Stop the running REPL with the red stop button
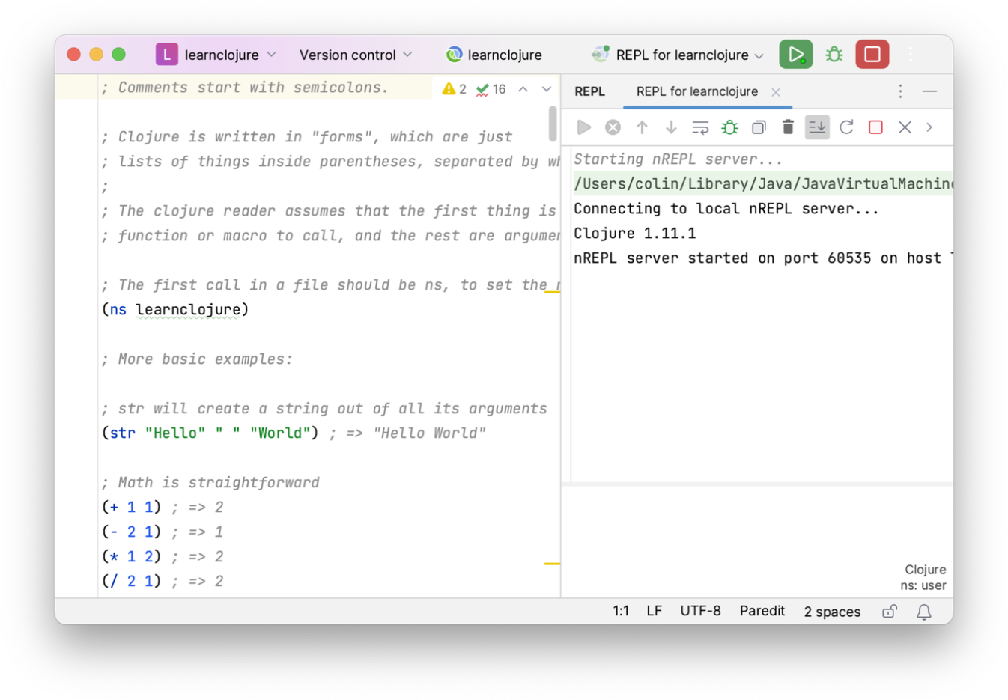 pyautogui.click(x=872, y=55)
